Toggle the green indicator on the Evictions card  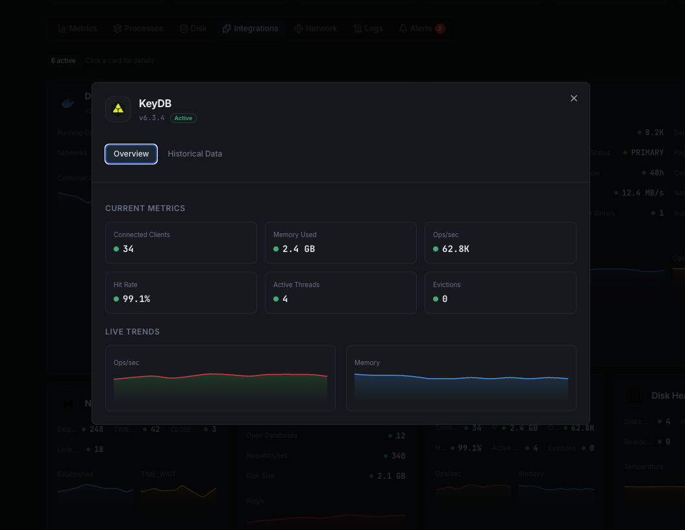click(x=435, y=299)
